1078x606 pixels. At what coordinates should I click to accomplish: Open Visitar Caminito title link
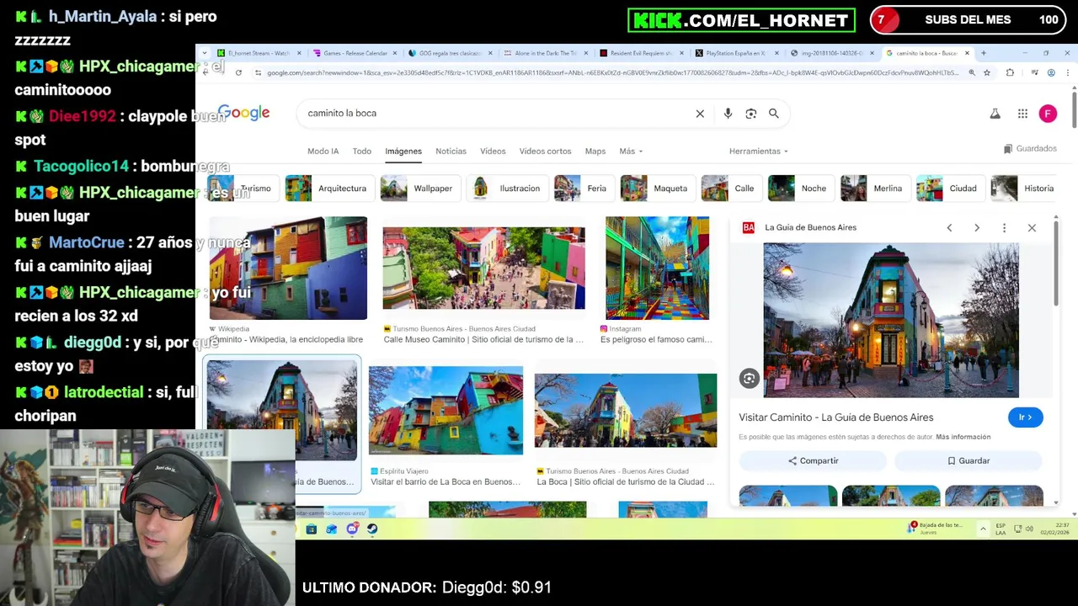835,417
